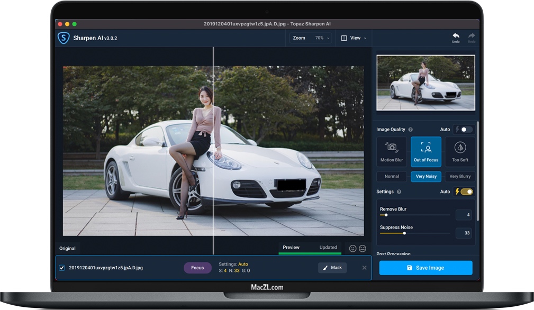Image resolution: width=534 pixels, height=310 pixels.
Task: Click the Redo arrow icon
Action: pos(470,37)
